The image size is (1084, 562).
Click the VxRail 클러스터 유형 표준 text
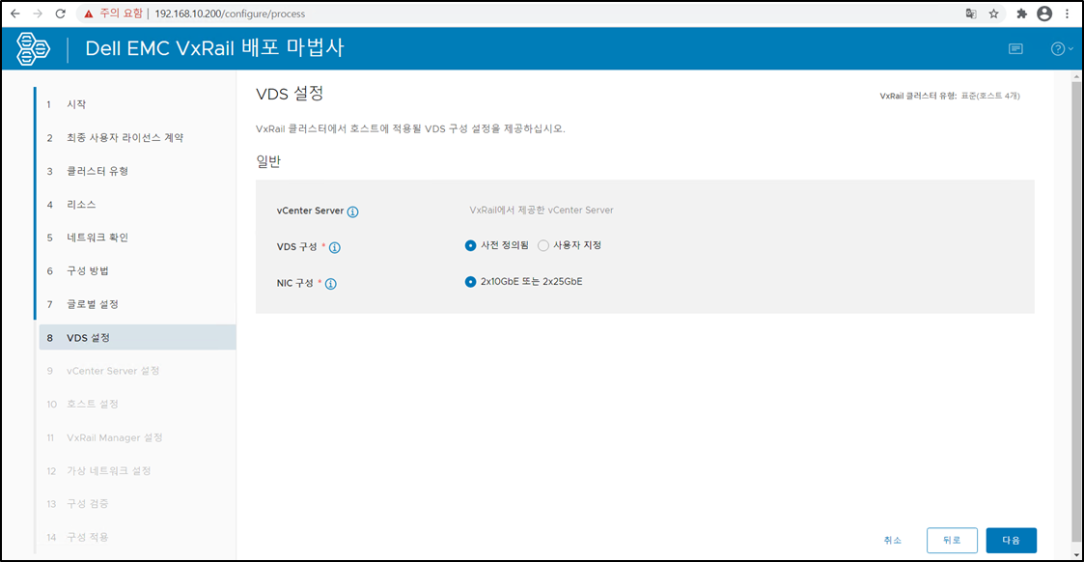click(949, 97)
